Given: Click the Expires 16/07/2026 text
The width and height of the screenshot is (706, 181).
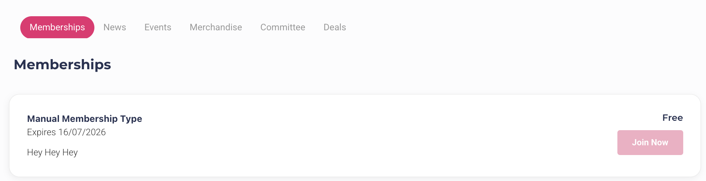Looking at the screenshot, I should (x=66, y=132).
